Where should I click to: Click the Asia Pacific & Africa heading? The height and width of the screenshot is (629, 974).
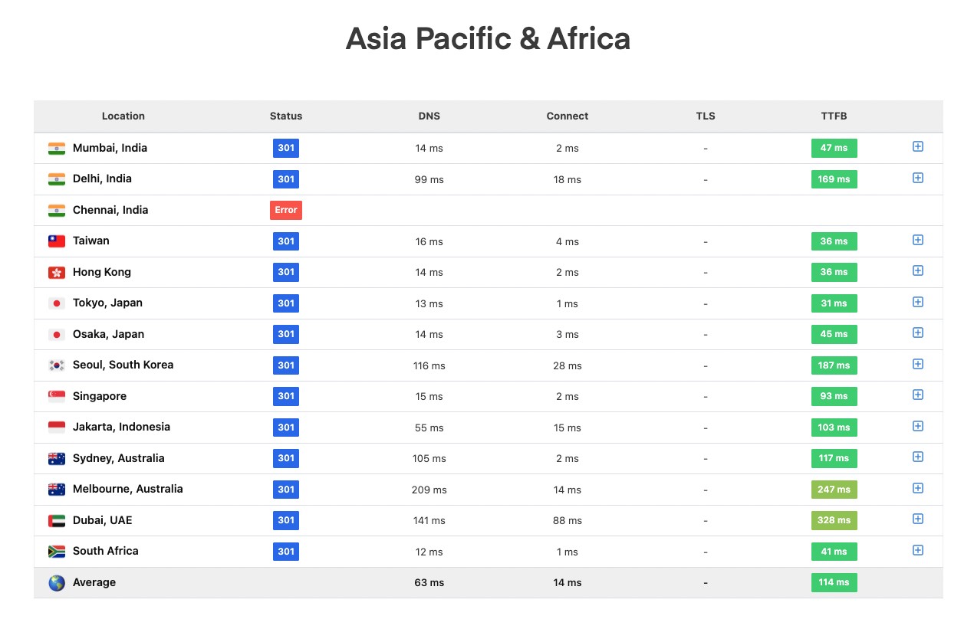tap(487, 38)
